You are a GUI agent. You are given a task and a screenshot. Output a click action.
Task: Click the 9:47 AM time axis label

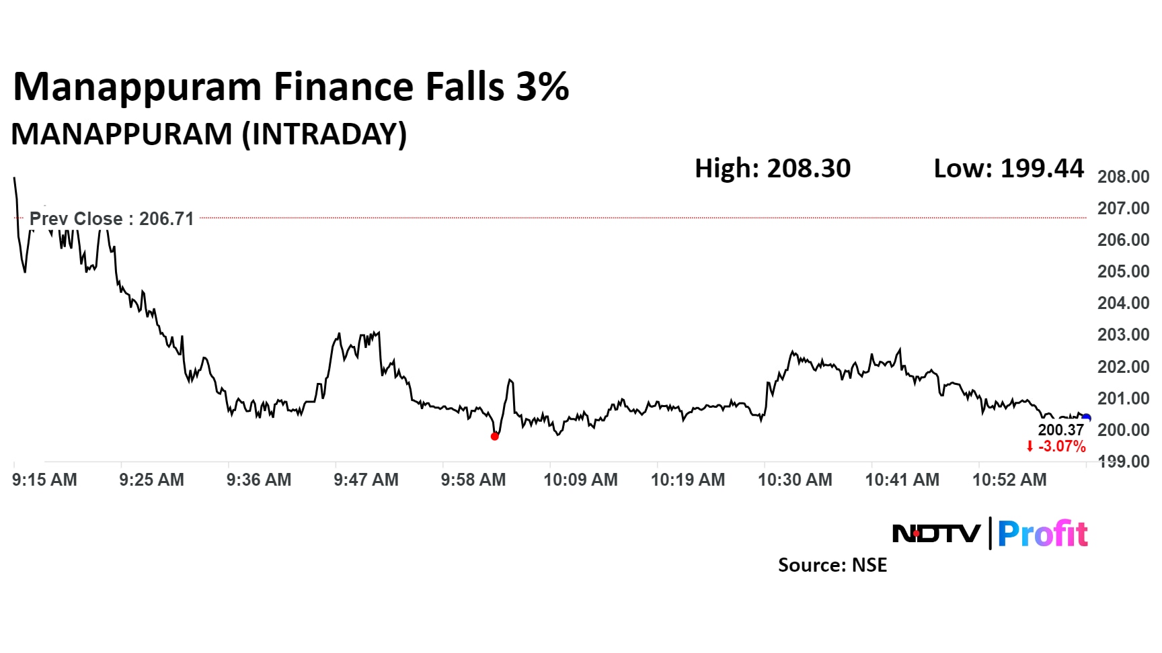(366, 480)
